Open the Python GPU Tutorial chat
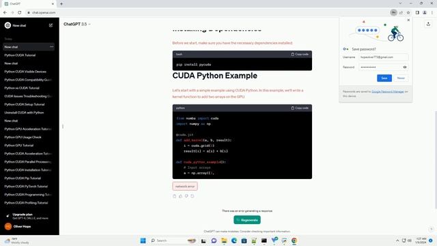437x246 pixels. point(19,146)
